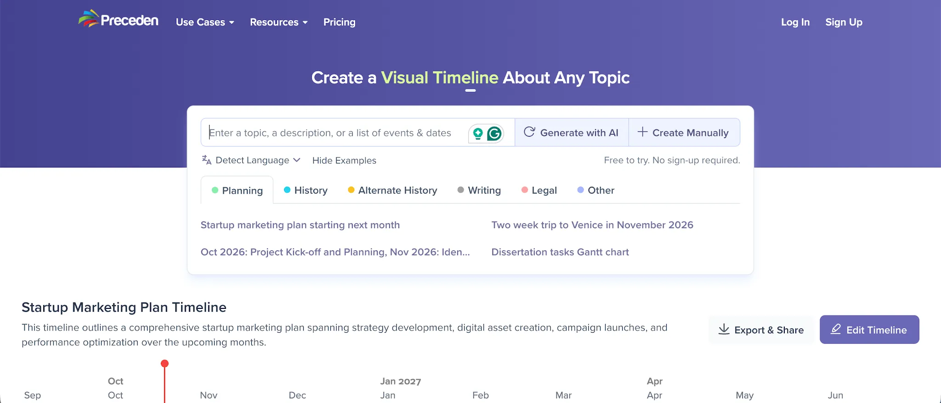Click the pencil icon on Edit Timeline

836,329
